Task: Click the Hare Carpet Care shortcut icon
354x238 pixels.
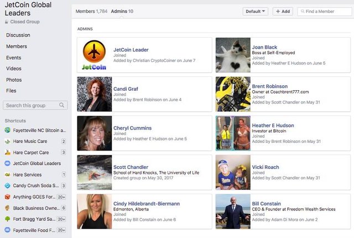Action: coord(7,152)
